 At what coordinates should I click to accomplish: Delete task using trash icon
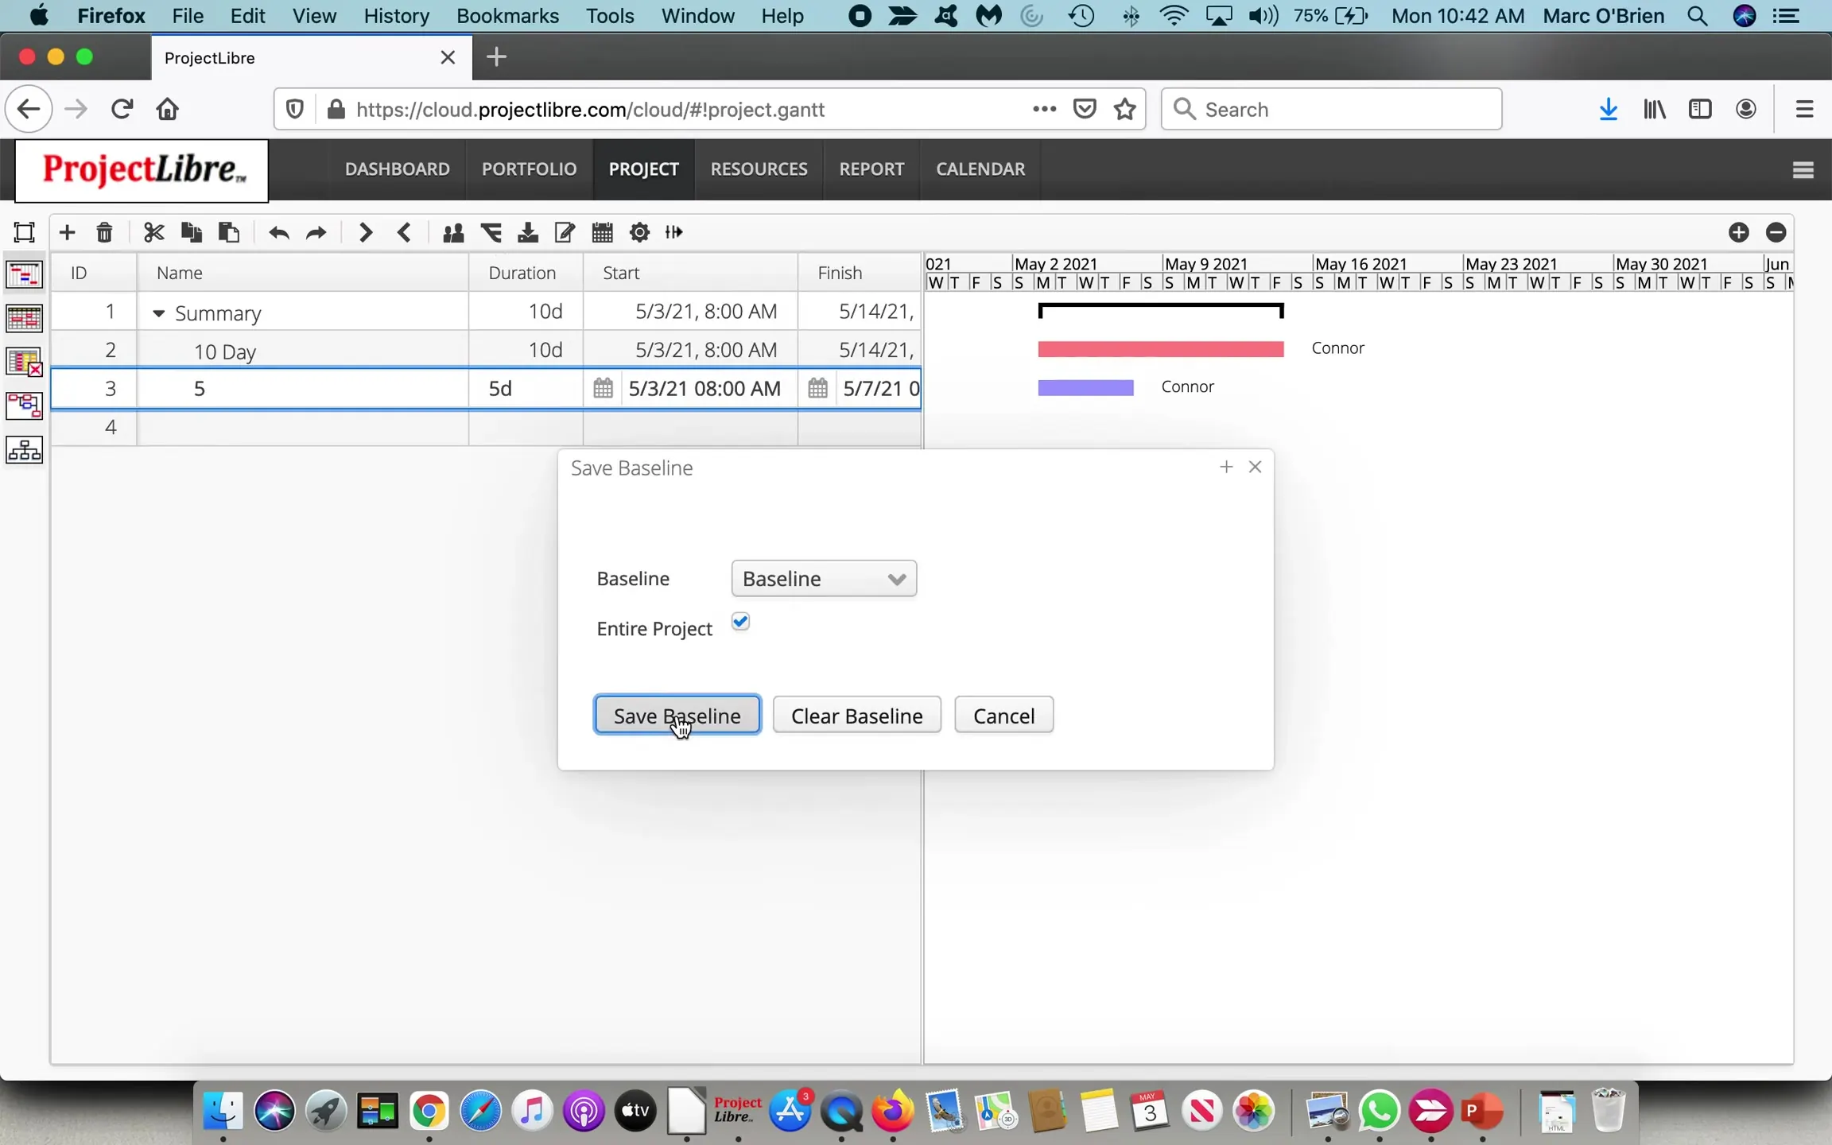click(x=104, y=232)
